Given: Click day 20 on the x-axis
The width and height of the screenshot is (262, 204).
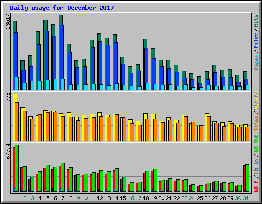Looking at the screenshot, I should click(161, 198).
